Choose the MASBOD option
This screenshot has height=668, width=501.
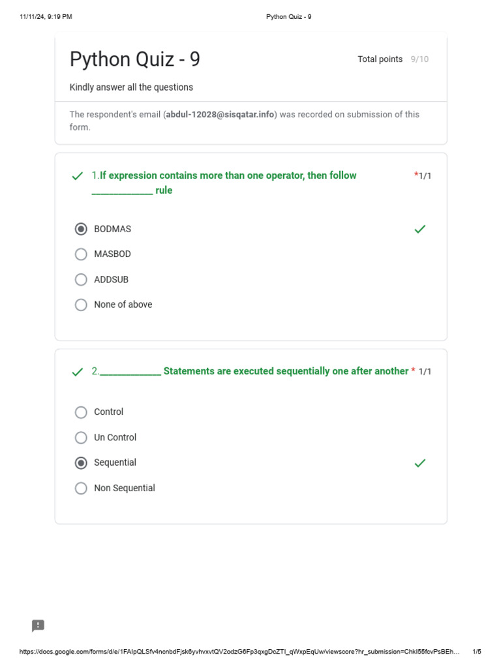point(81,254)
